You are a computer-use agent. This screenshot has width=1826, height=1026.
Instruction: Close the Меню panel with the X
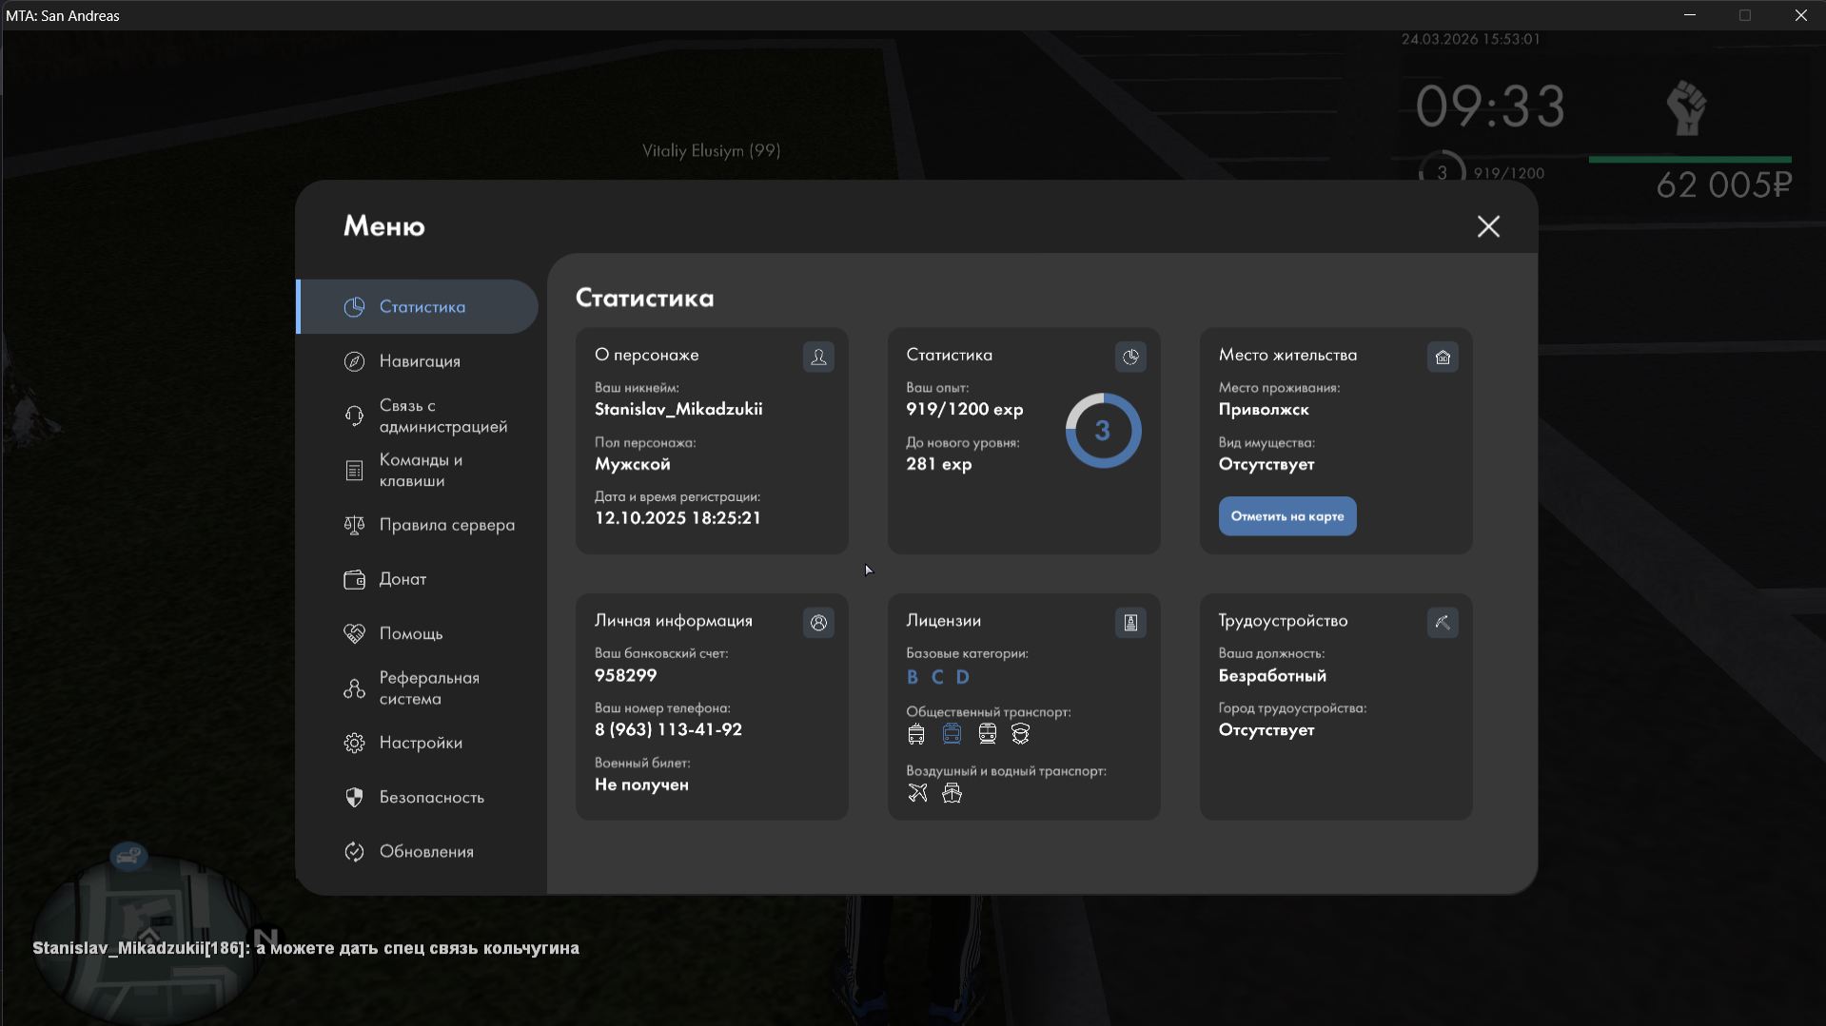coord(1488,226)
